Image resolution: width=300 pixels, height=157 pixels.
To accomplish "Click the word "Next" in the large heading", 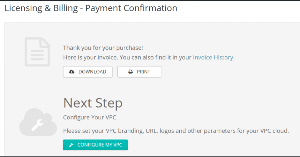I will click(x=78, y=103).
